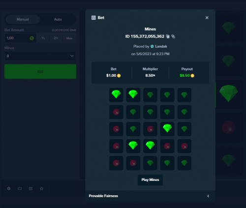The image size is (246, 208).
Task: Switch to the Manual tab
Action: (x=23, y=19)
